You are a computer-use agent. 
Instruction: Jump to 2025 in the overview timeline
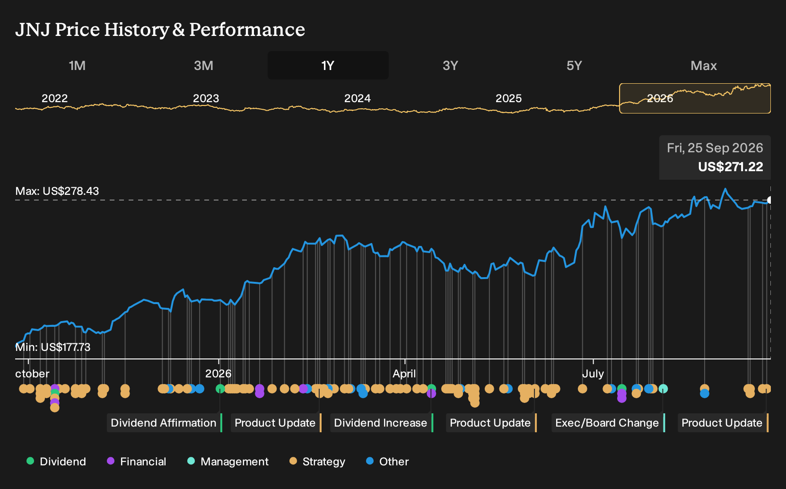(508, 98)
